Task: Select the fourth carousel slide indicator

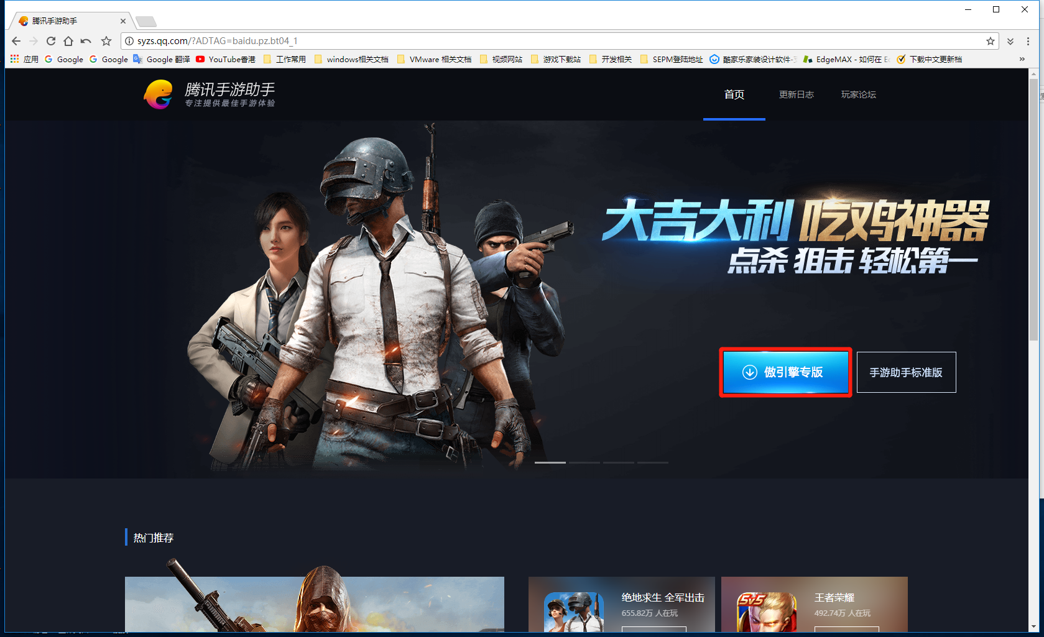Action: click(x=653, y=462)
